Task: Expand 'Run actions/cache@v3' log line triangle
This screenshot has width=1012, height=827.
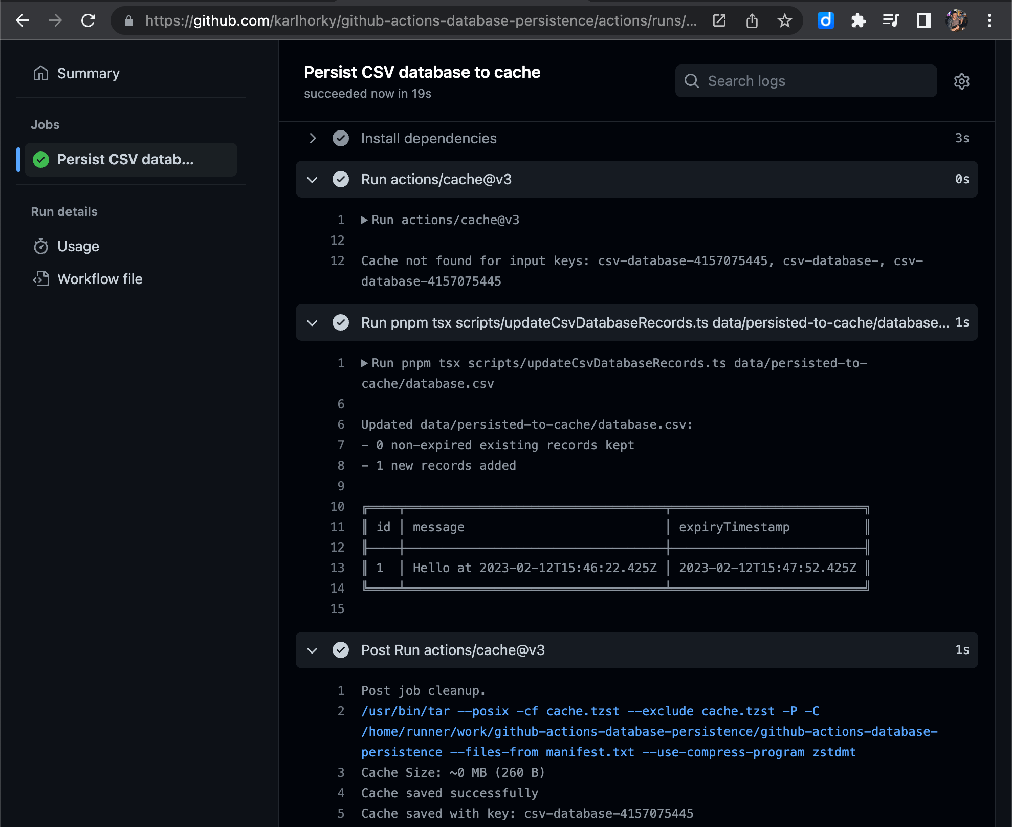Action: pos(364,220)
